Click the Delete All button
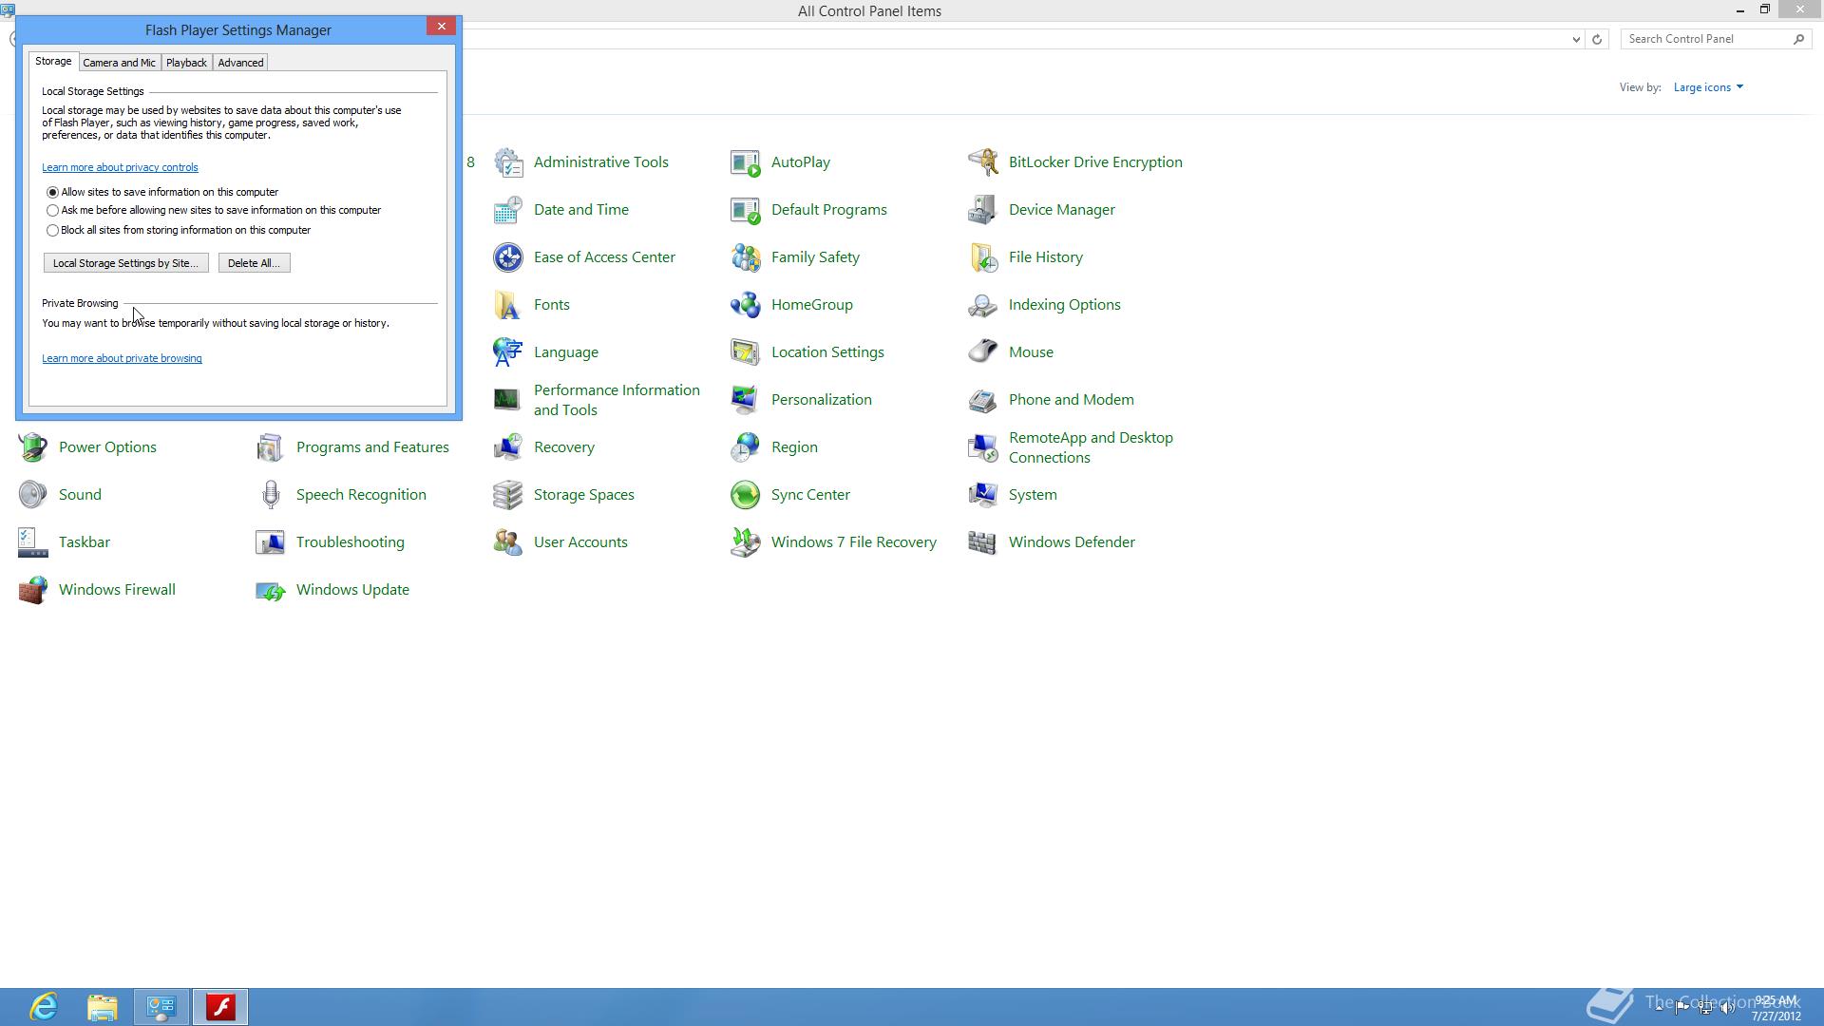Image resolution: width=1824 pixels, height=1026 pixels. click(x=254, y=263)
